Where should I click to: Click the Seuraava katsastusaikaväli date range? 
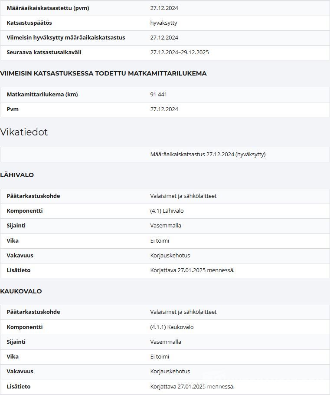(180, 53)
